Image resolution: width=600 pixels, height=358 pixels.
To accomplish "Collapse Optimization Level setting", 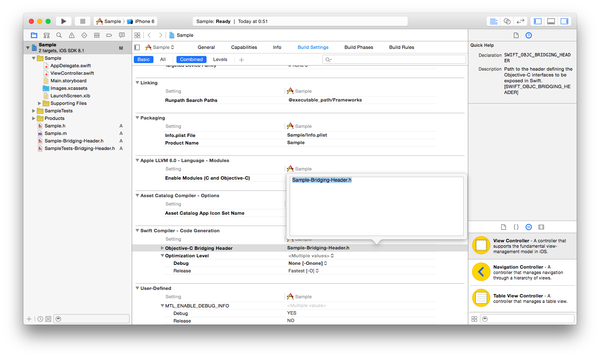I will coord(162,256).
